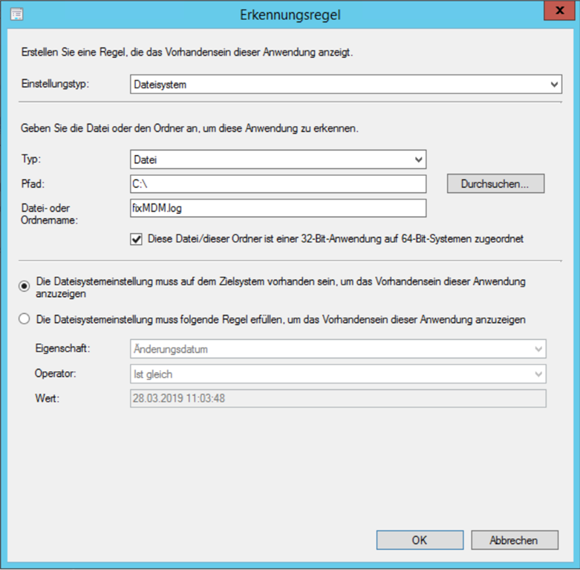The image size is (580, 570).
Task: Choose radio option 'muss folgende Regel erfüllen'
Action: pyautogui.click(x=25, y=319)
